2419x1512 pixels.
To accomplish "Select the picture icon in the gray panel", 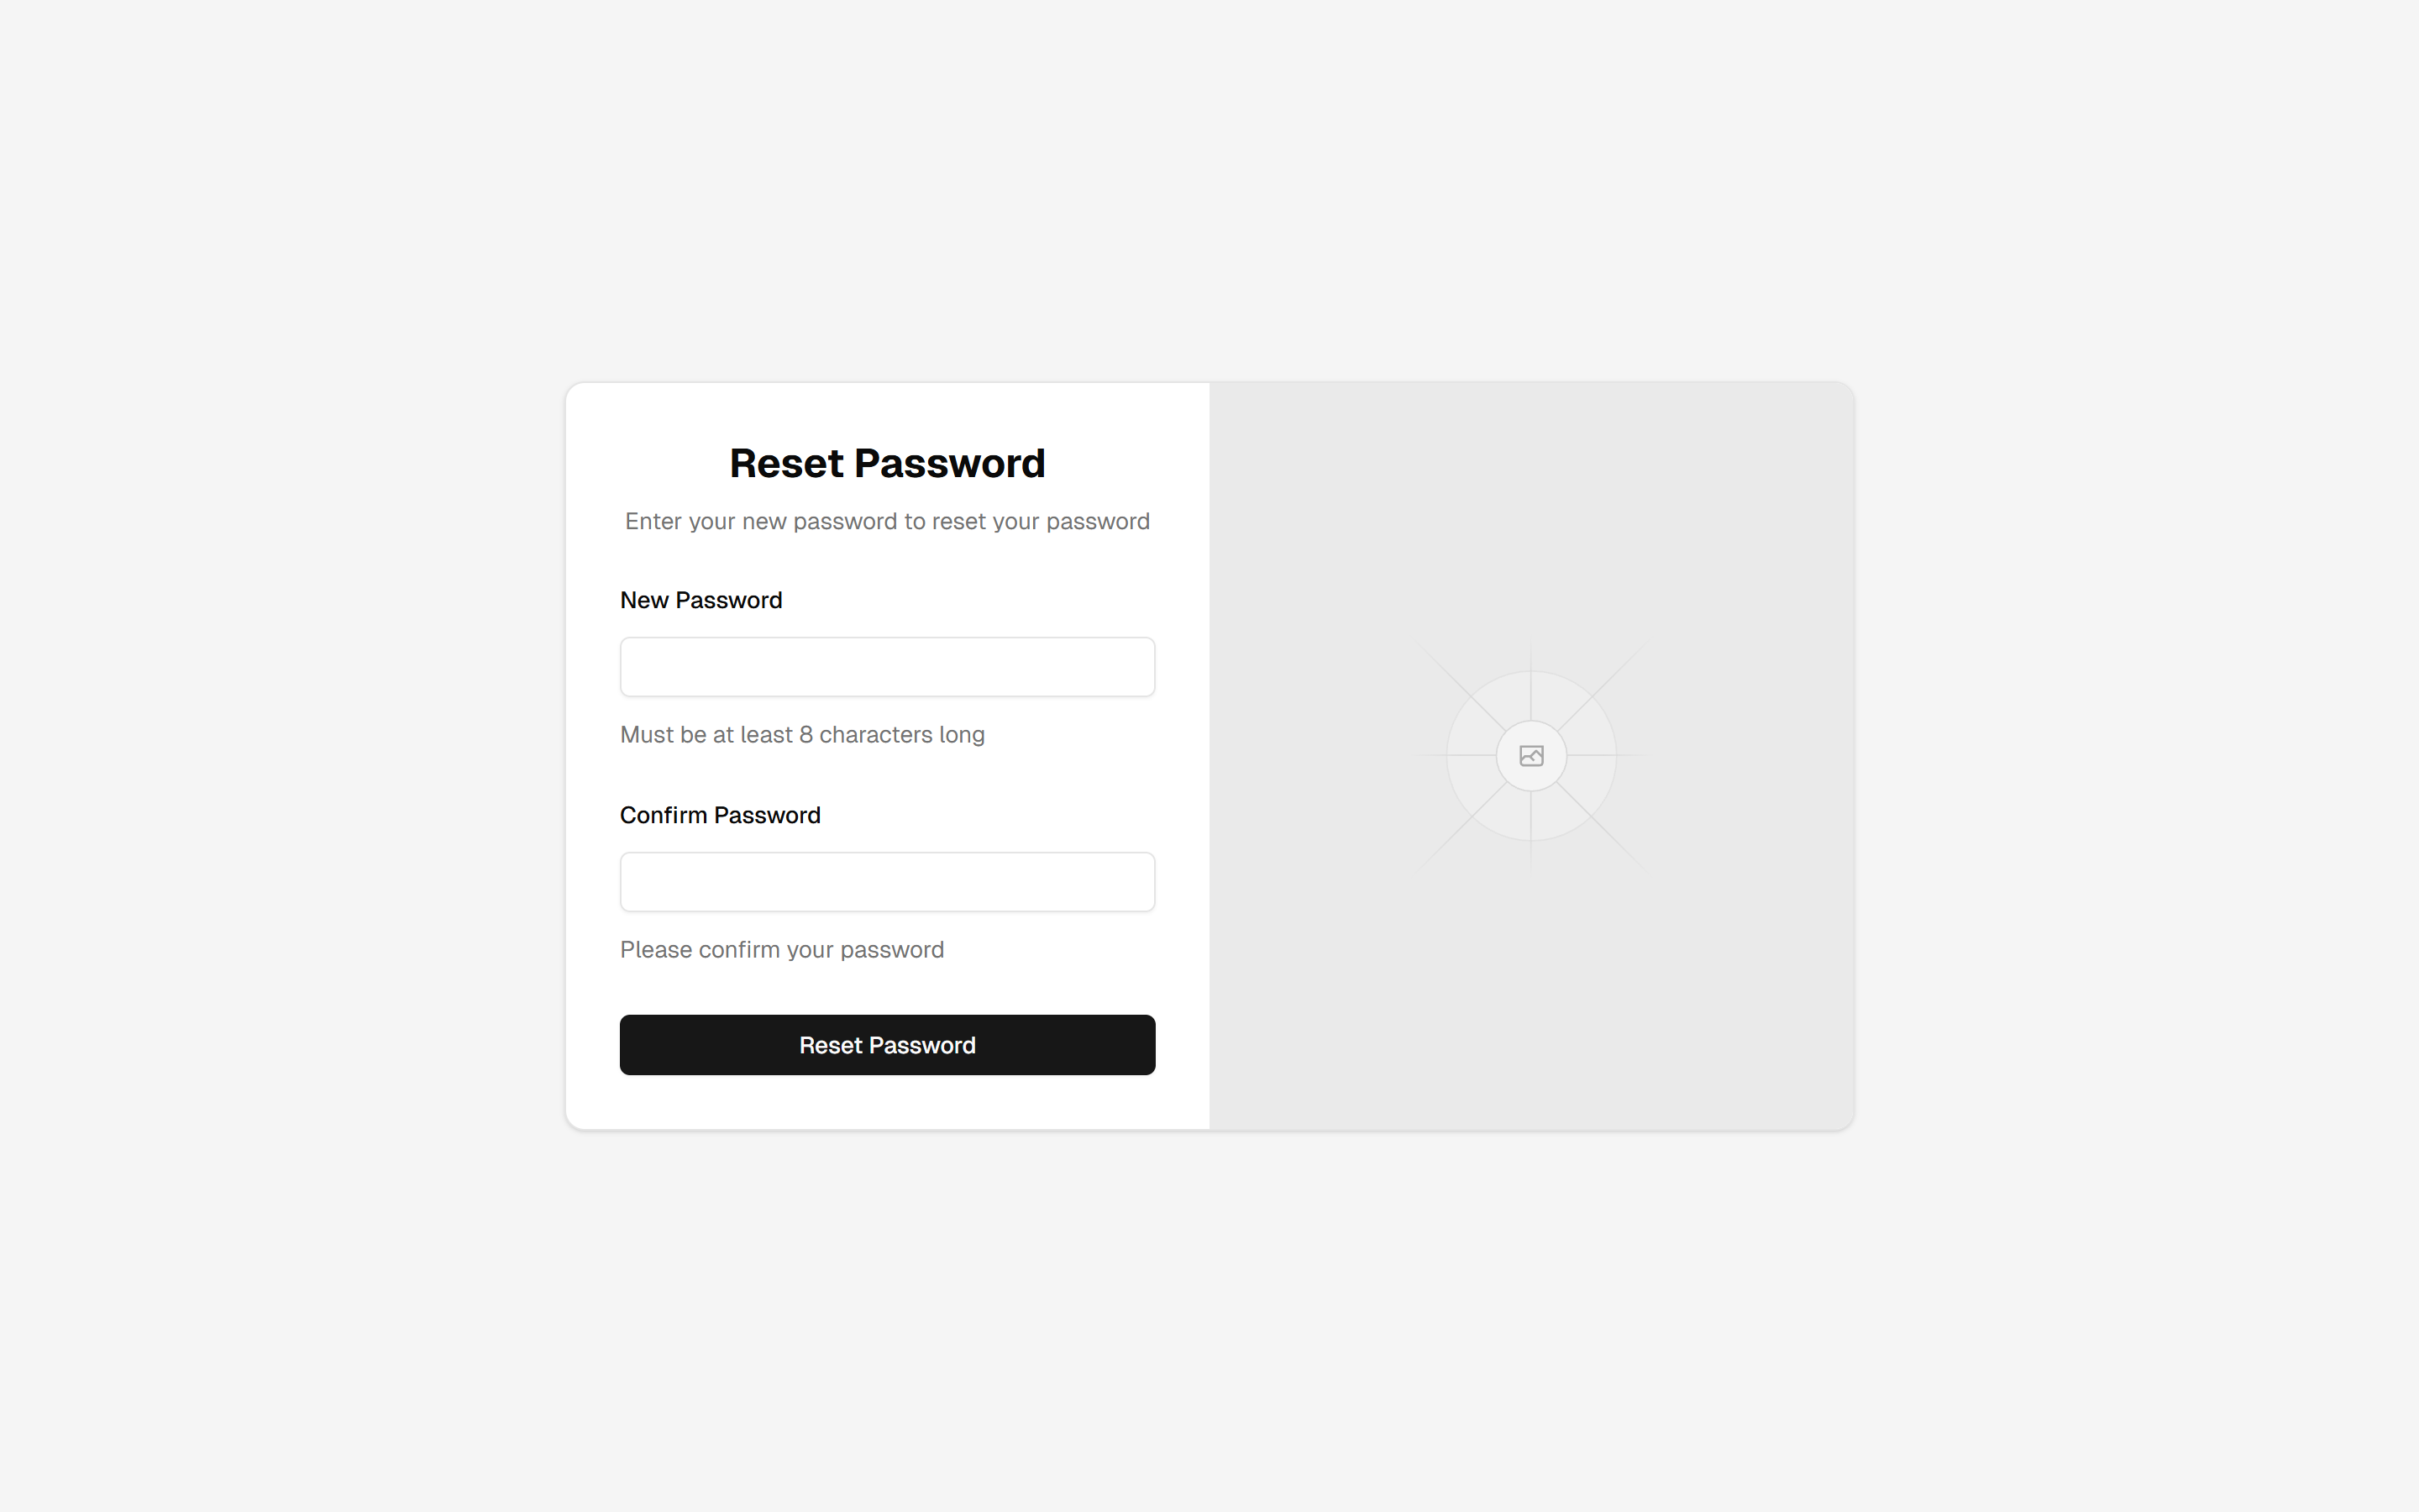I will tap(1530, 755).
